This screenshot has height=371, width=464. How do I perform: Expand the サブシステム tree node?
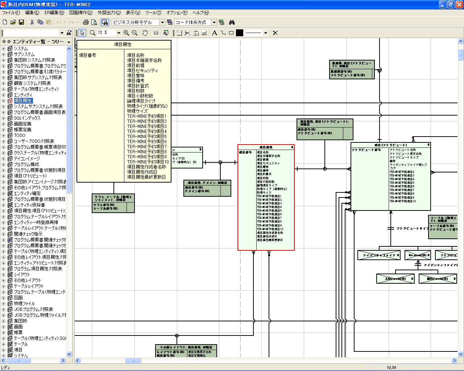click(x=4, y=54)
